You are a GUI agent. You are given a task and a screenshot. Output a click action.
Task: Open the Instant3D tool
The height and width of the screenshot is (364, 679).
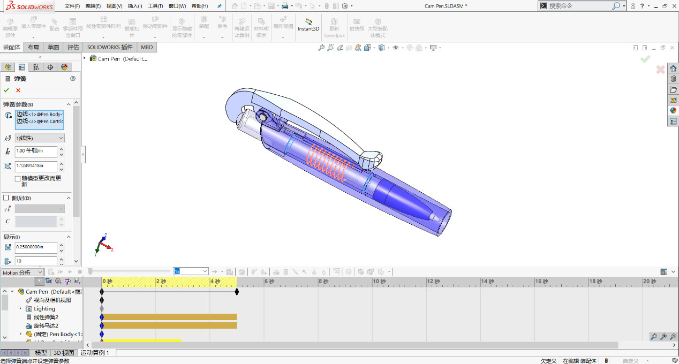tap(308, 25)
